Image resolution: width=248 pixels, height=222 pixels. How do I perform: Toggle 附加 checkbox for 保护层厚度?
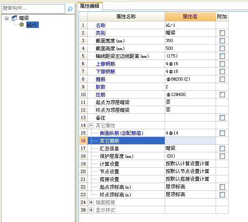pyautogui.click(x=222, y=156)
